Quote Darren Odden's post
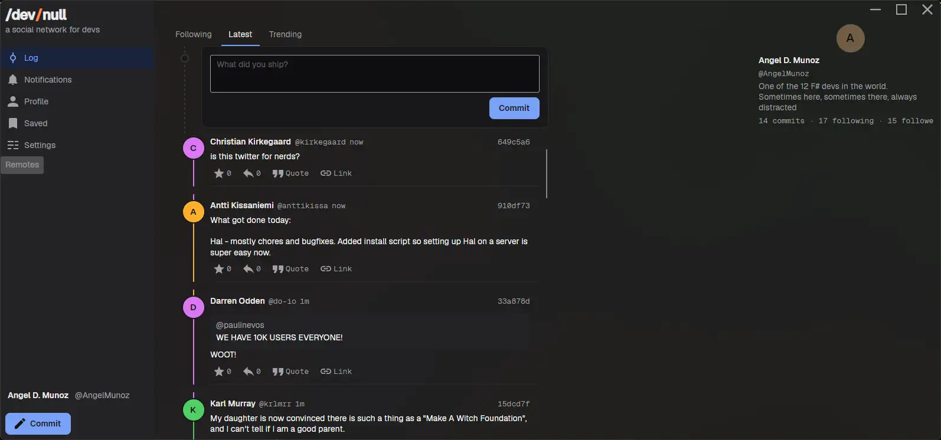 (290, 372)
